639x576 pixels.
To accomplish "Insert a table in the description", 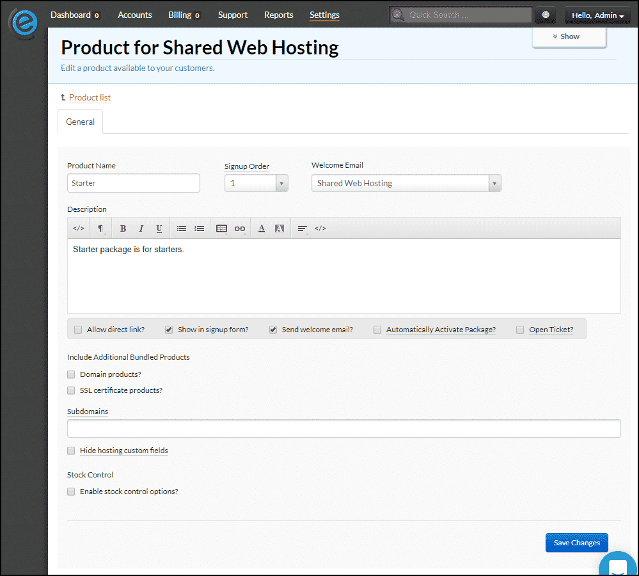I will point(222,228).
